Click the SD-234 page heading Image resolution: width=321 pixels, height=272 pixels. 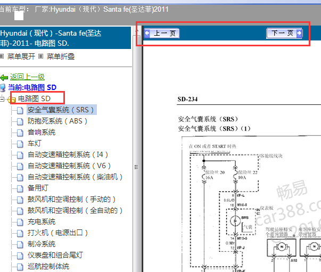187,99
